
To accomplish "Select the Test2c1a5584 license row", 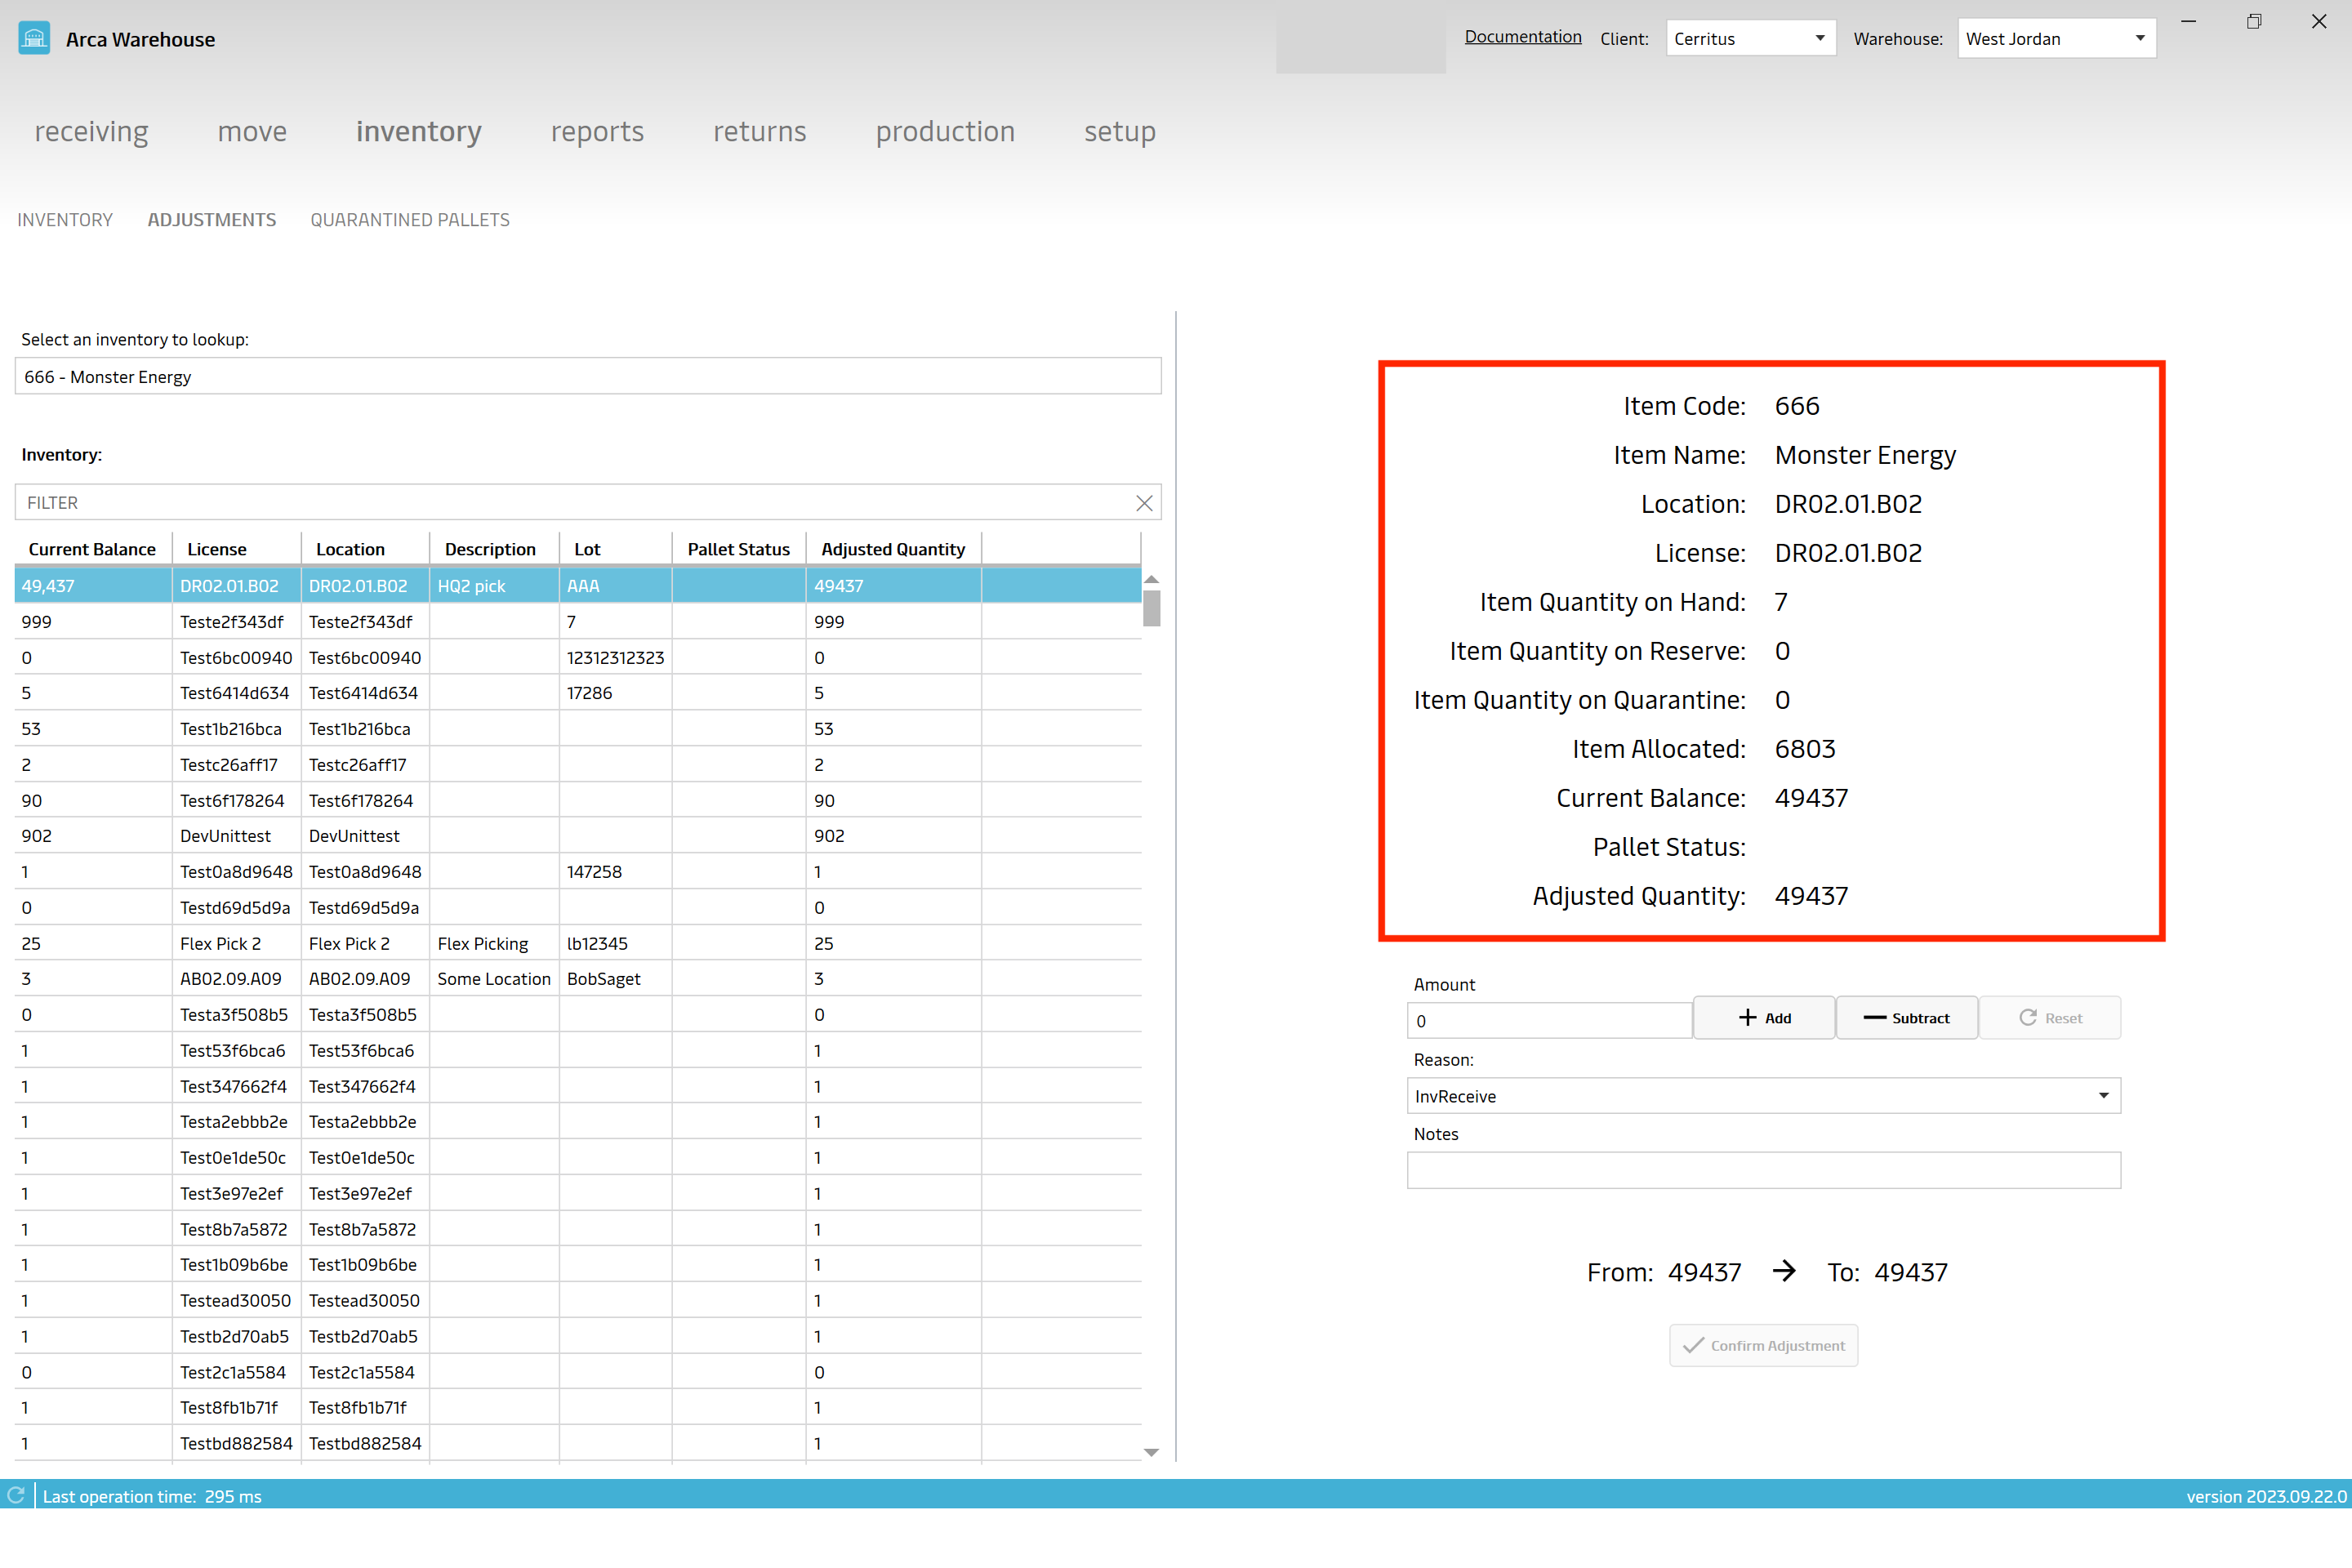I will pyautogui.click(x=578, y=1372).
